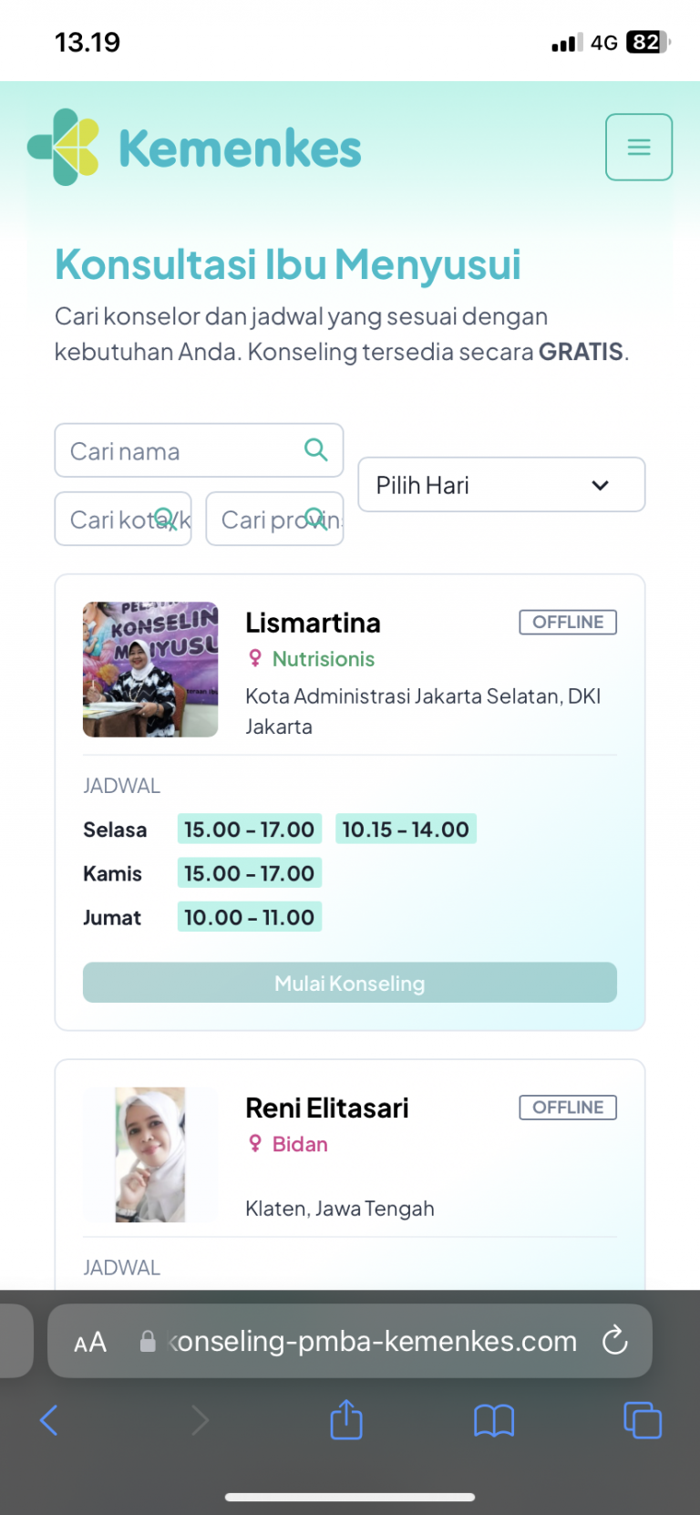Expand the Pilih Hari dropdown
This screenshot has width=700, height=1515.
tap(501, 485)
